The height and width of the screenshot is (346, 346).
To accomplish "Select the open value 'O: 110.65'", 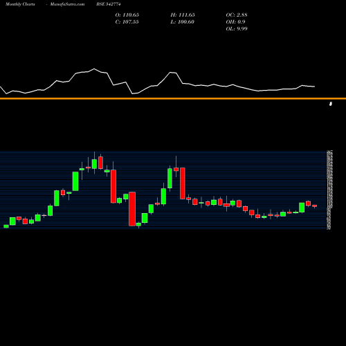I will [127, 15].
